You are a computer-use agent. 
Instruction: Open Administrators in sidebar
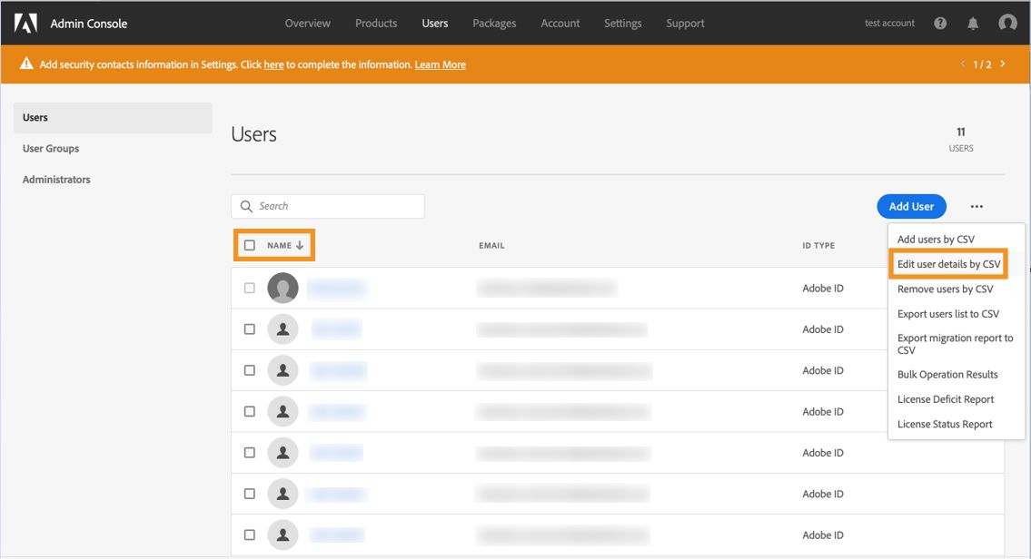(56, 180)
